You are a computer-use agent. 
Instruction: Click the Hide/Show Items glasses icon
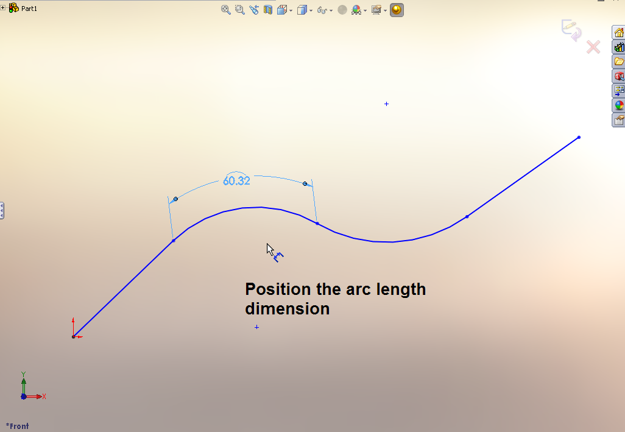322,10
